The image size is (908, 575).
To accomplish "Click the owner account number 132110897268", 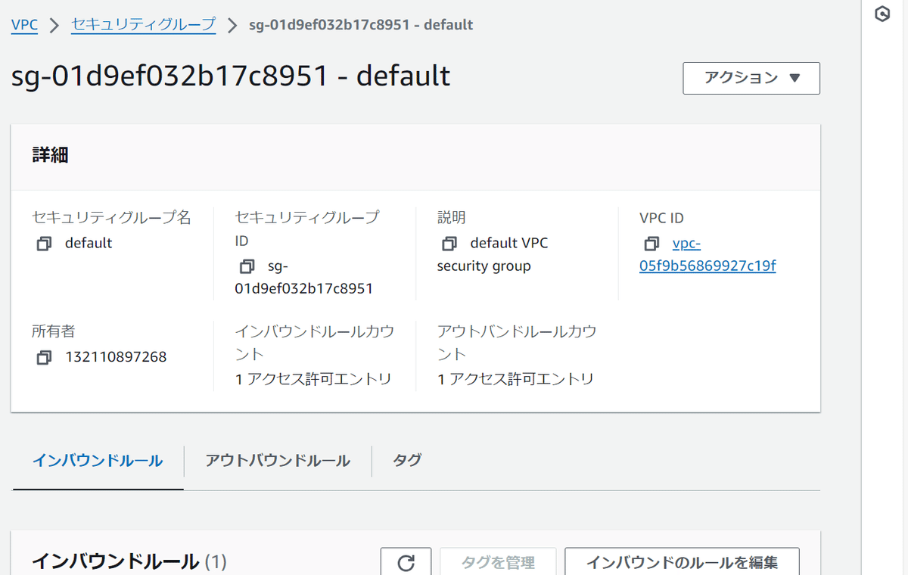I will [116, 357].
